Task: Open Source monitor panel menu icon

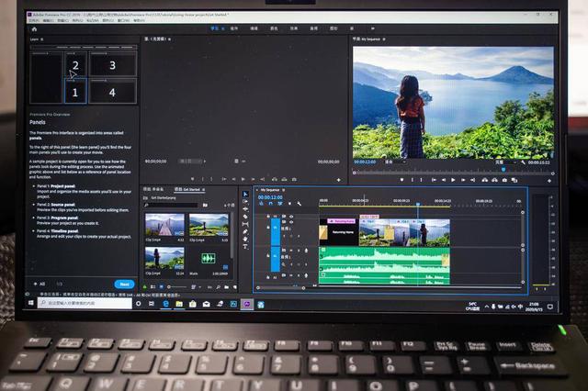Action: [170, 39]
